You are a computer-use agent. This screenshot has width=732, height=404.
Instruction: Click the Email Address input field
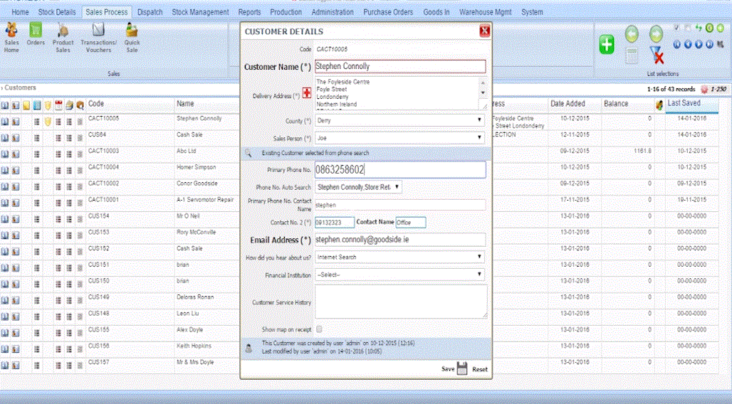pos(400,239)
